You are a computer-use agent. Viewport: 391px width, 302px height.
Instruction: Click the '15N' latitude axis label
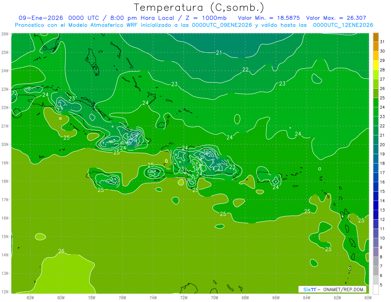5,237
